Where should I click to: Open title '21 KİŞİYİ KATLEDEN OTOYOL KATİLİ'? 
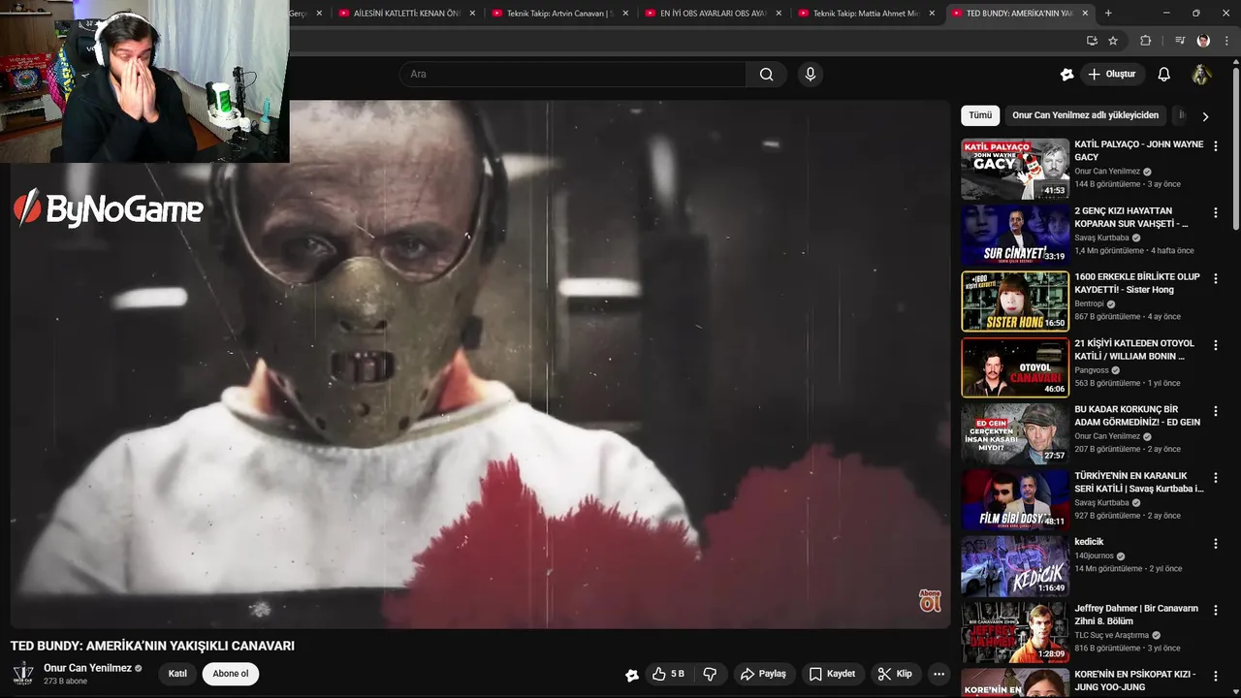point(1134,349)
